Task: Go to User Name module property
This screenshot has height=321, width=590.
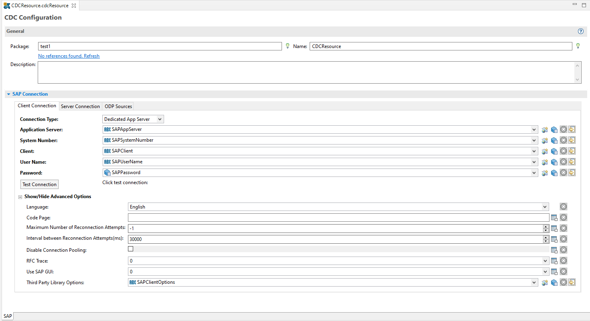Action: click(572, 162)
